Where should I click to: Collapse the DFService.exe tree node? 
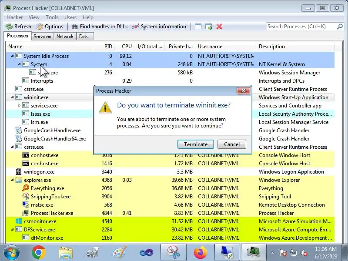(12, 230)
